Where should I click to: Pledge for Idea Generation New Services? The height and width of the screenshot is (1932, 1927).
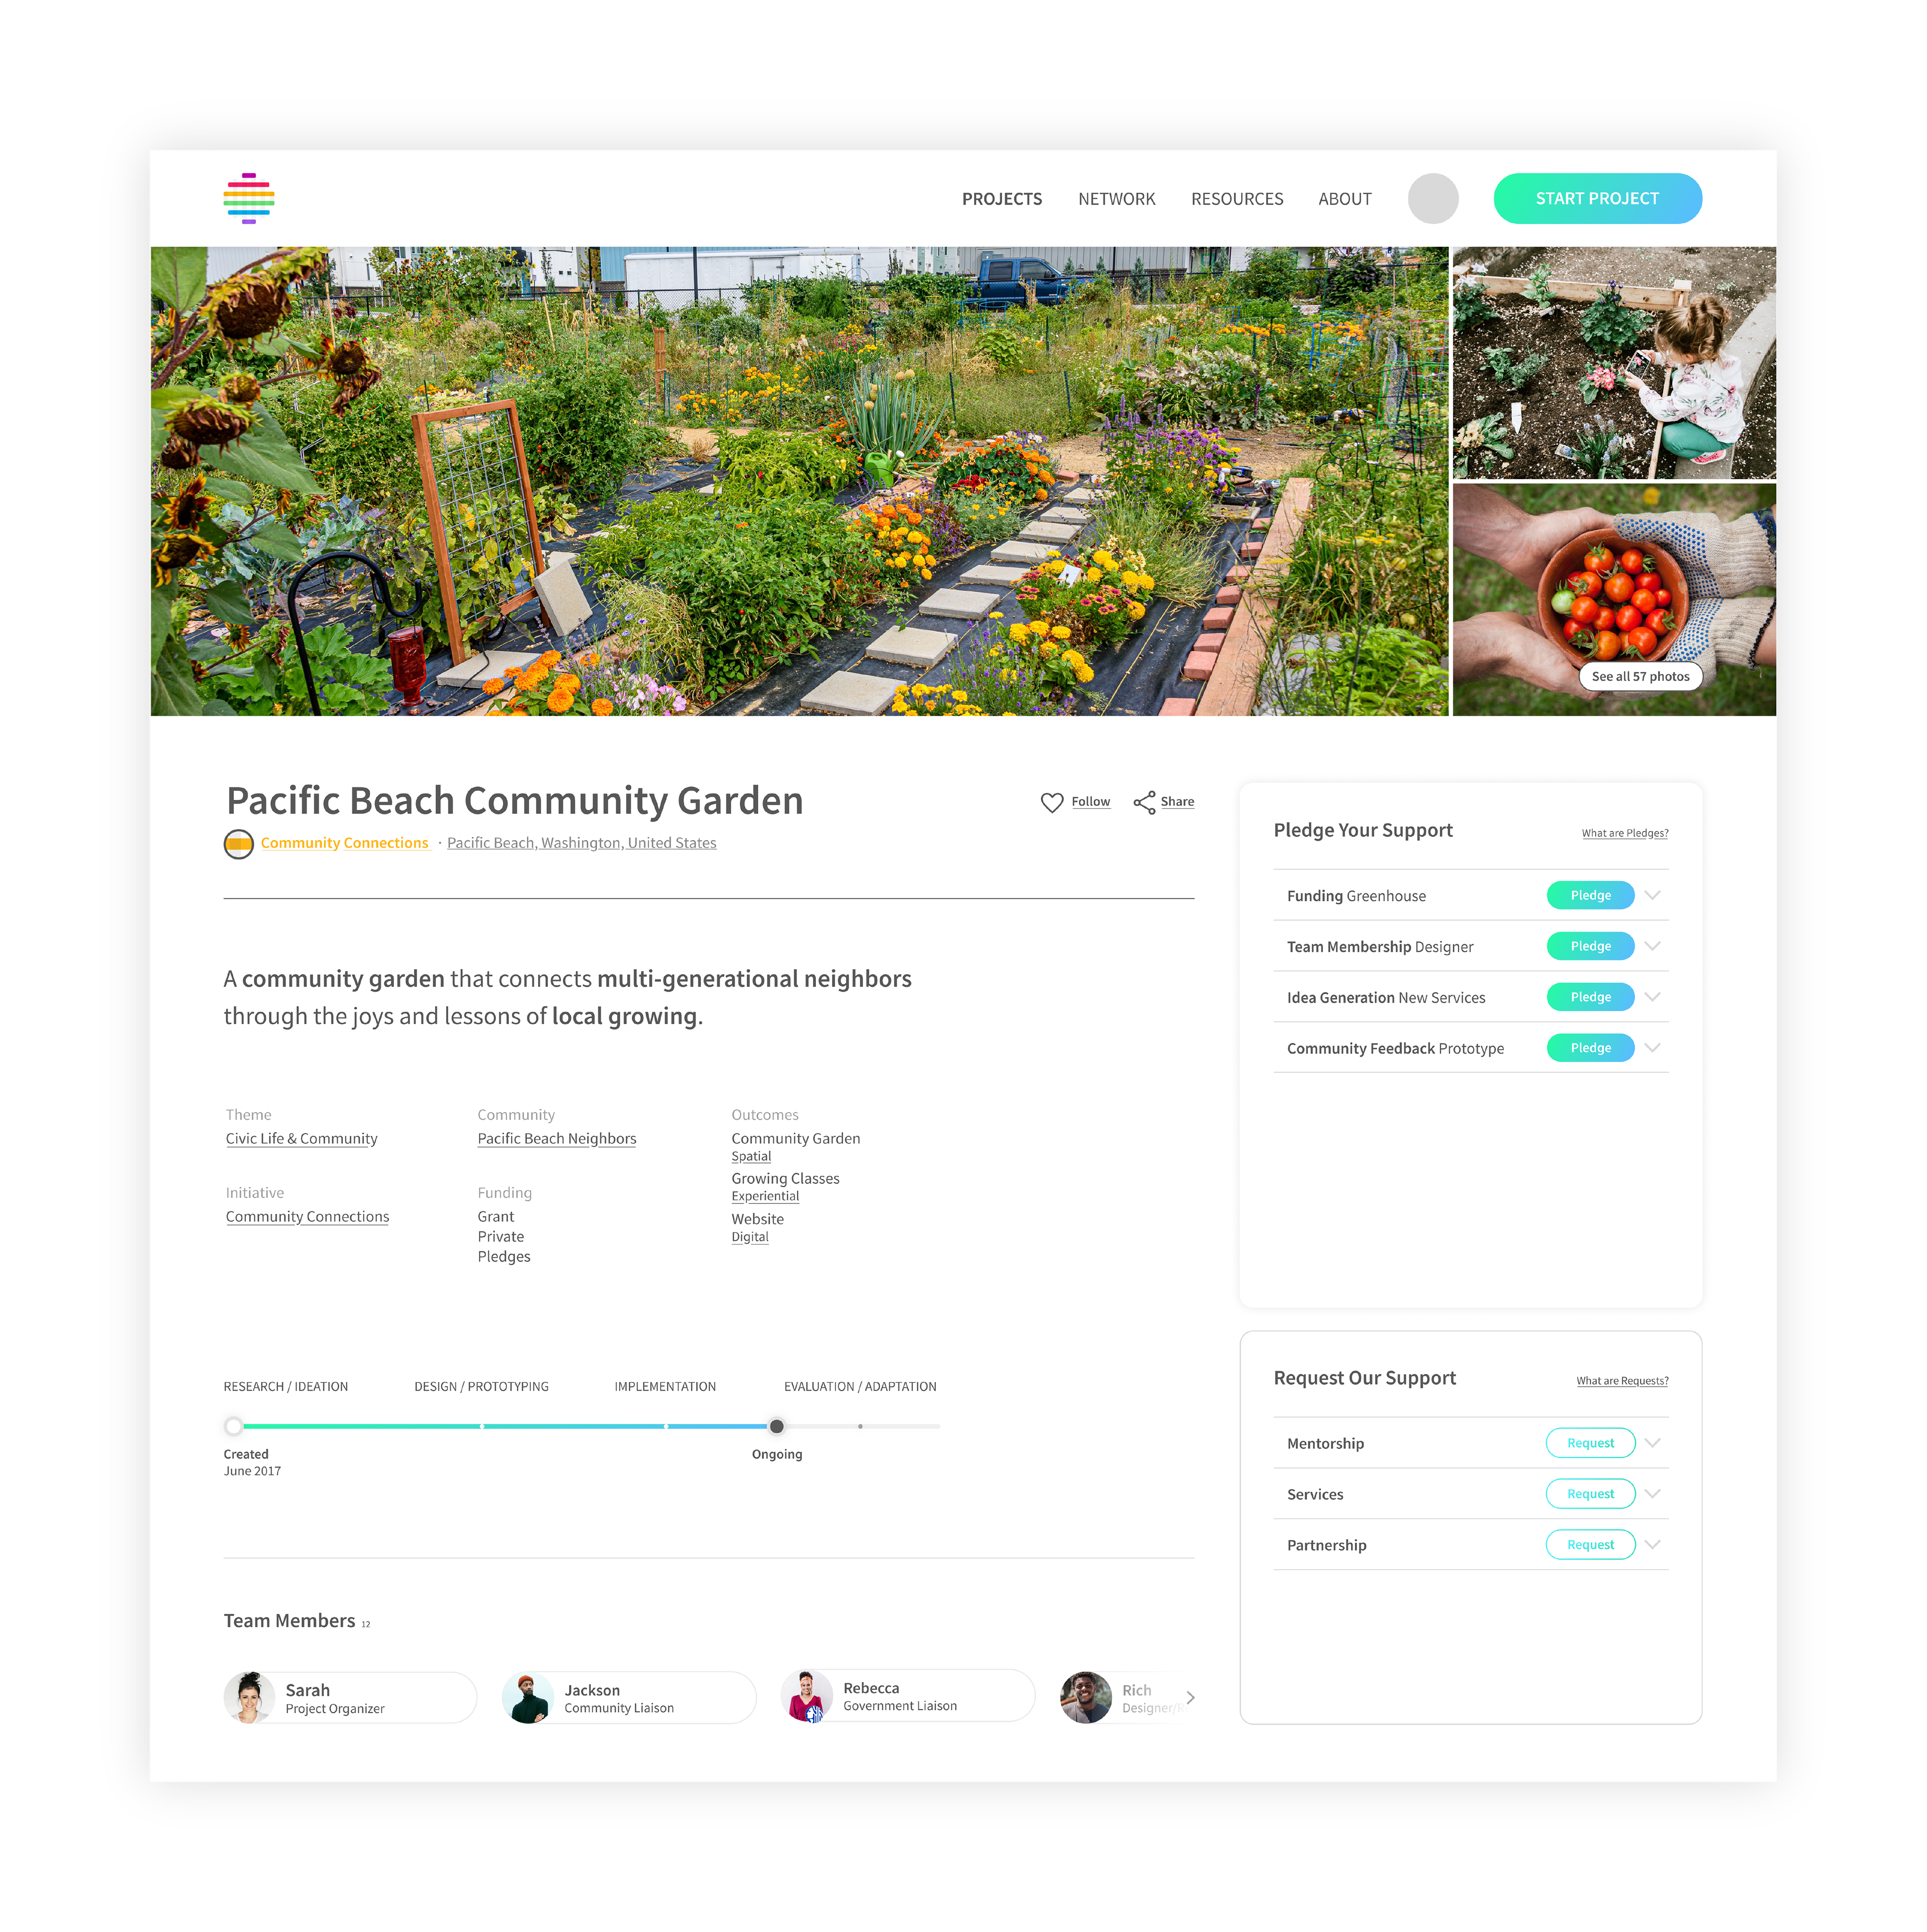[x=1590, y=997]
